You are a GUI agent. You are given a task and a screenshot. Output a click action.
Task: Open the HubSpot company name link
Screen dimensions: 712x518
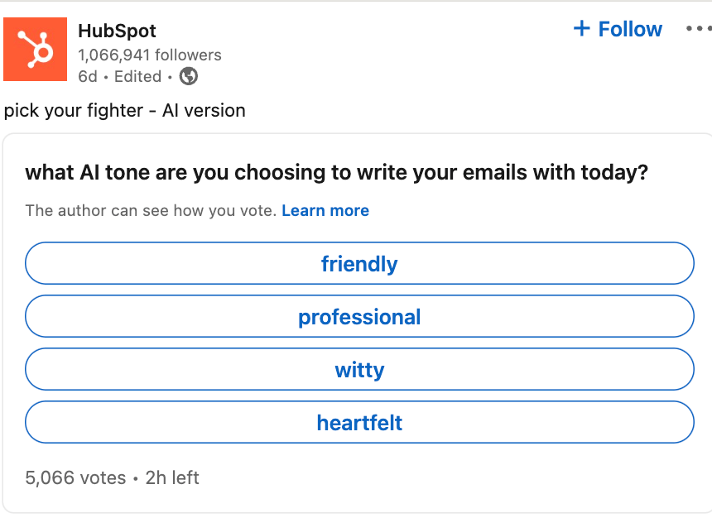pyautogui.click(x=117, y=31)
